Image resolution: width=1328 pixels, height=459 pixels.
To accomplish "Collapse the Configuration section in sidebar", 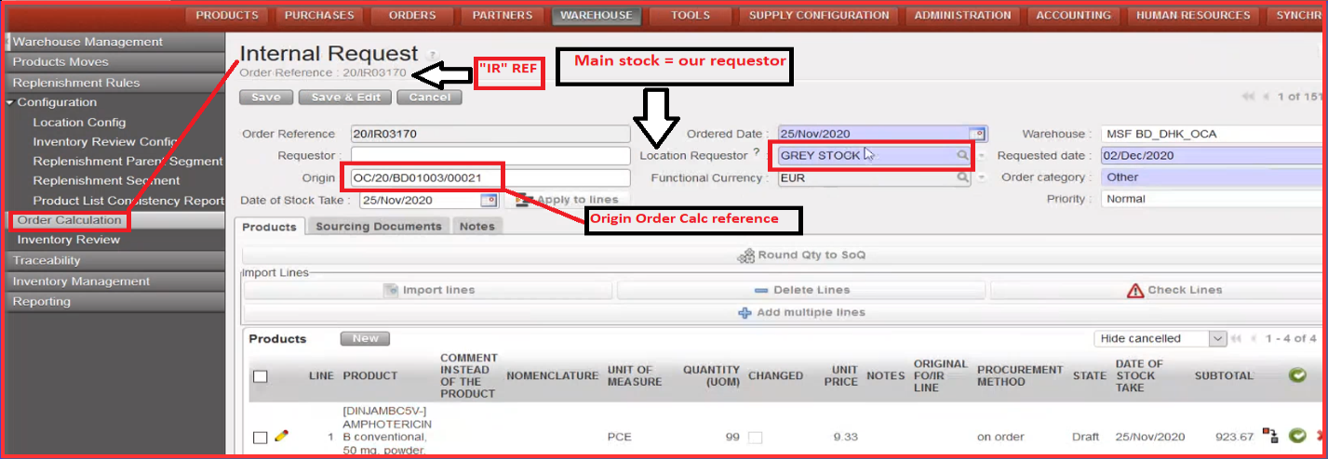I will [x=10, y=102].
